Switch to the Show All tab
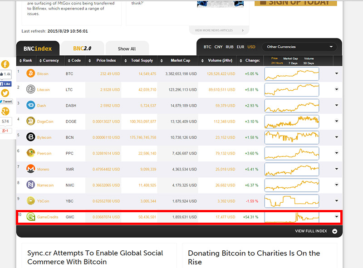Screen dimensions: 363x268 coord(127,49)
